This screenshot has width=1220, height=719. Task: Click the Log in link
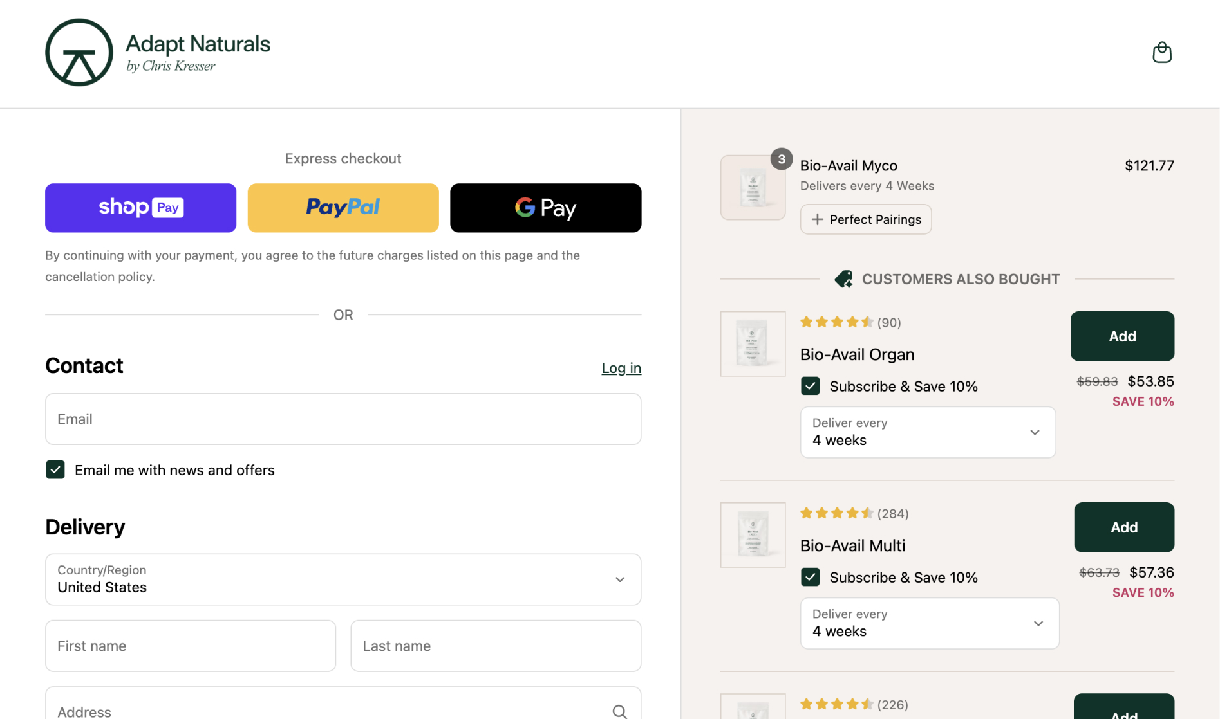tap(621, 368)
